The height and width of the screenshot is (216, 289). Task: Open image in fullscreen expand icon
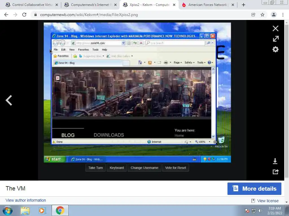[x=276, y=39]
